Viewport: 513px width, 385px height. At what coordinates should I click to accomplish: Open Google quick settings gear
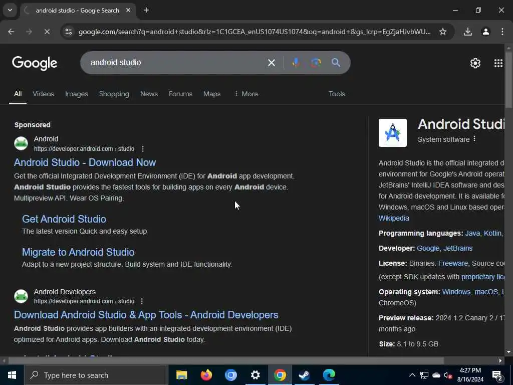(475, 63)
